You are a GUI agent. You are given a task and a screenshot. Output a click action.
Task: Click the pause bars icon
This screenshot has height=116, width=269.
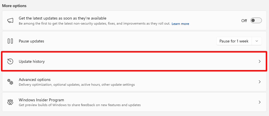(10, 41)
